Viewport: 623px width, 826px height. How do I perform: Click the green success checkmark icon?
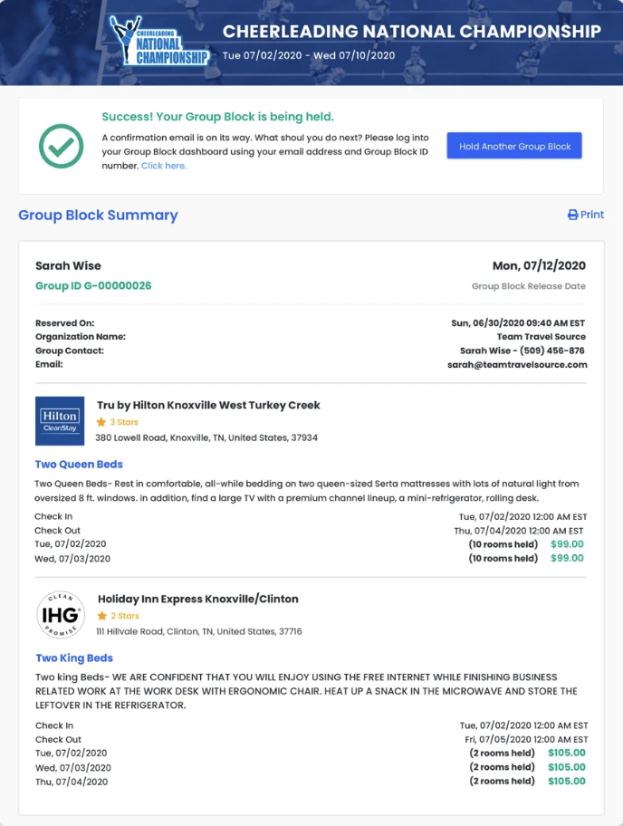(x=62, y=146)
